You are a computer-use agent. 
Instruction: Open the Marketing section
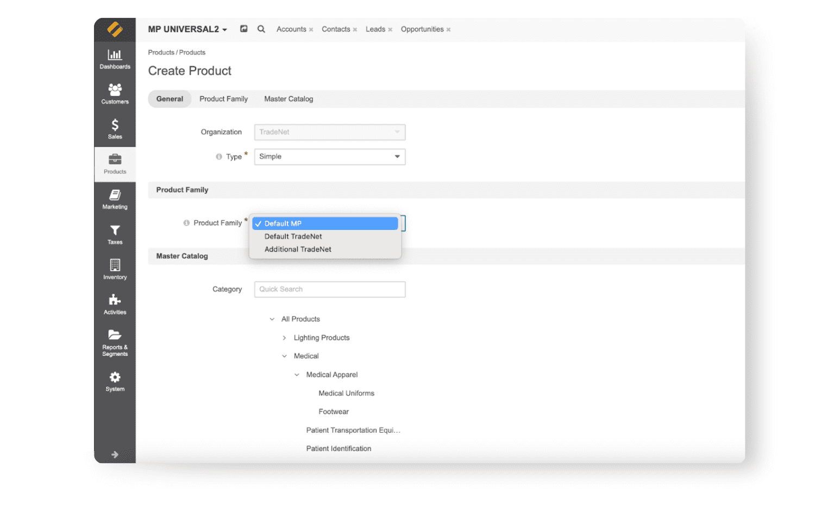(x=115, y=199)
